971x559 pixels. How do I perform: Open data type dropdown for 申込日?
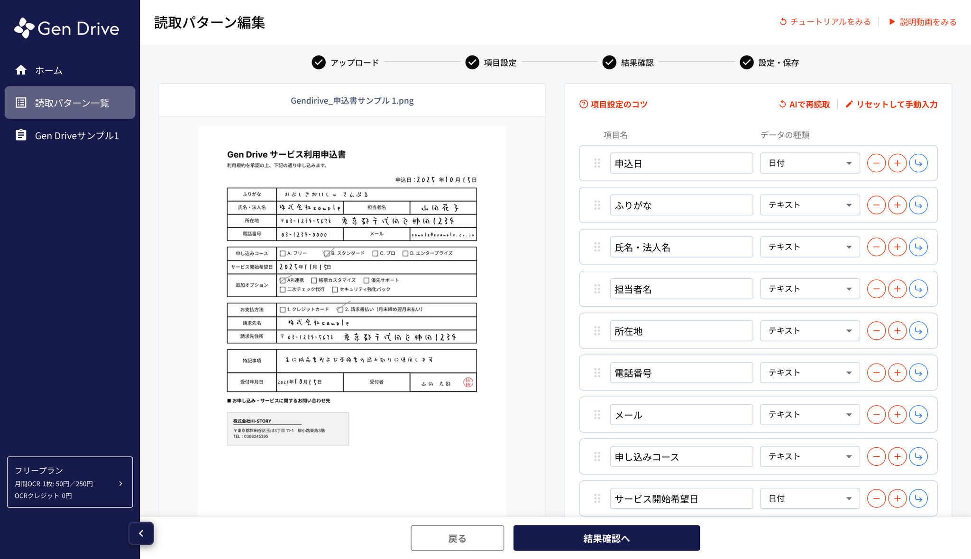tap(810, 163)
